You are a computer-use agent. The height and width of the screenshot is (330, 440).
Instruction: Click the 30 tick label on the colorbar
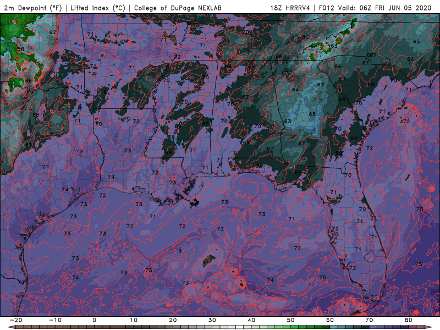[212, 320]
